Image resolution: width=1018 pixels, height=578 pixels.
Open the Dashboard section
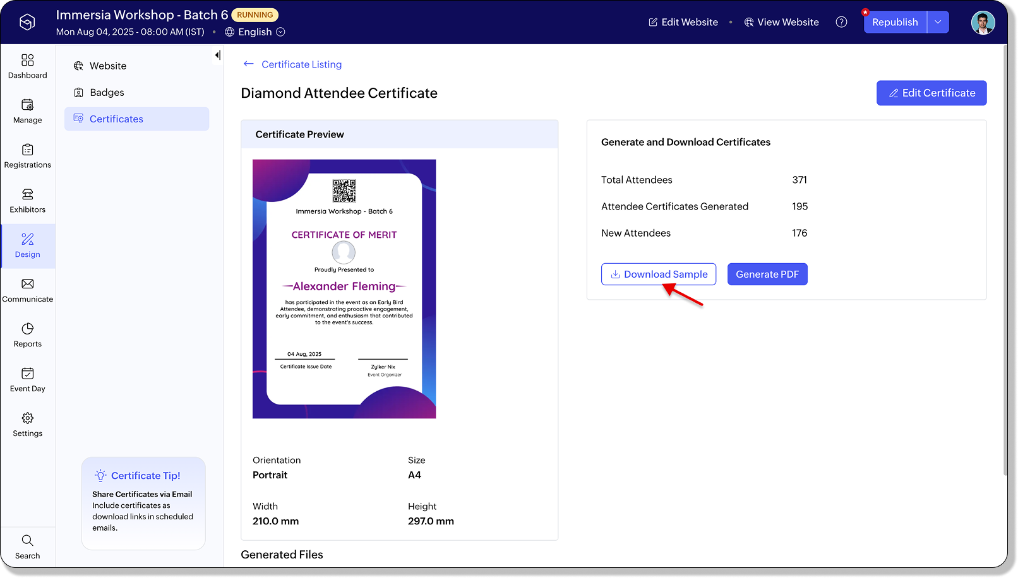click(x=27, y=66)
